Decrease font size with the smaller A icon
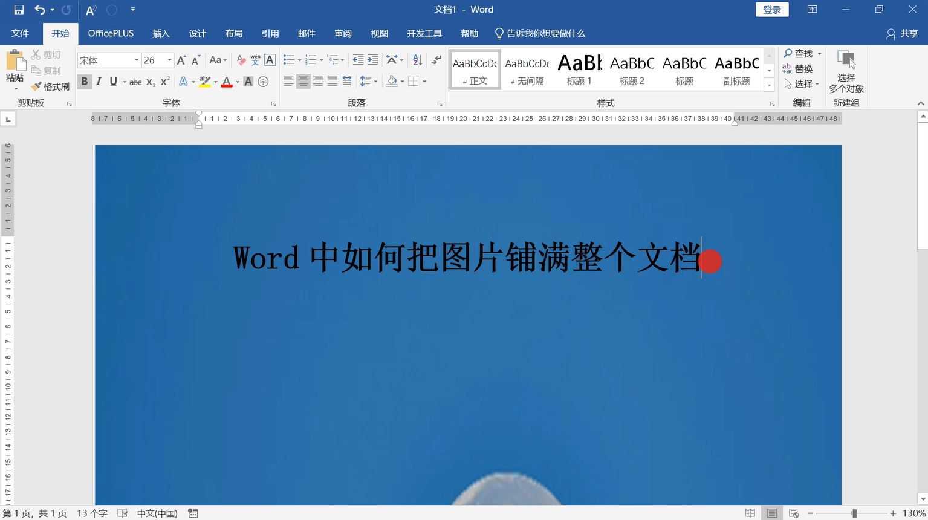928x520 pixels. 196,60
